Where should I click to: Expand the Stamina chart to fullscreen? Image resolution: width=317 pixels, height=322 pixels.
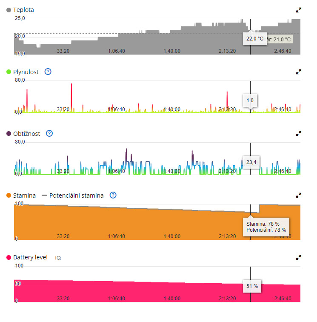[299, 195]
